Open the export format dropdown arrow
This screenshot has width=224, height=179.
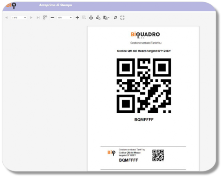[x=109, y=17]
